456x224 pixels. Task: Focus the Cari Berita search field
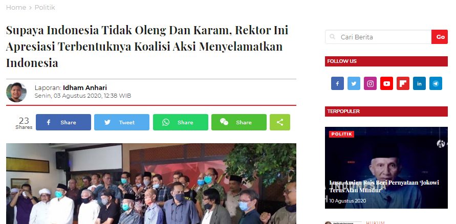pyautogui.click(x=378, y=37)
